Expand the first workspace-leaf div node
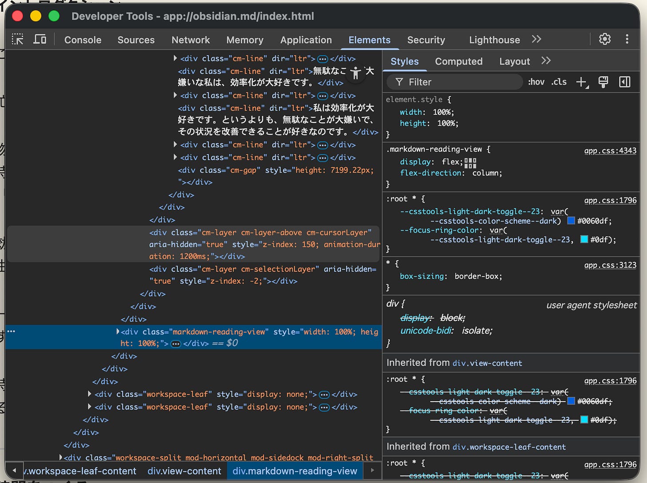 [90, 394]
